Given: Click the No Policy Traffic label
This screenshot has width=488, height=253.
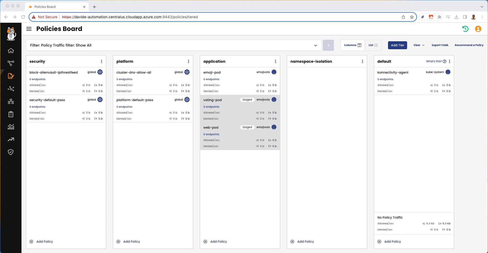Looking at the screenshot, I should [x=390, y=218].
